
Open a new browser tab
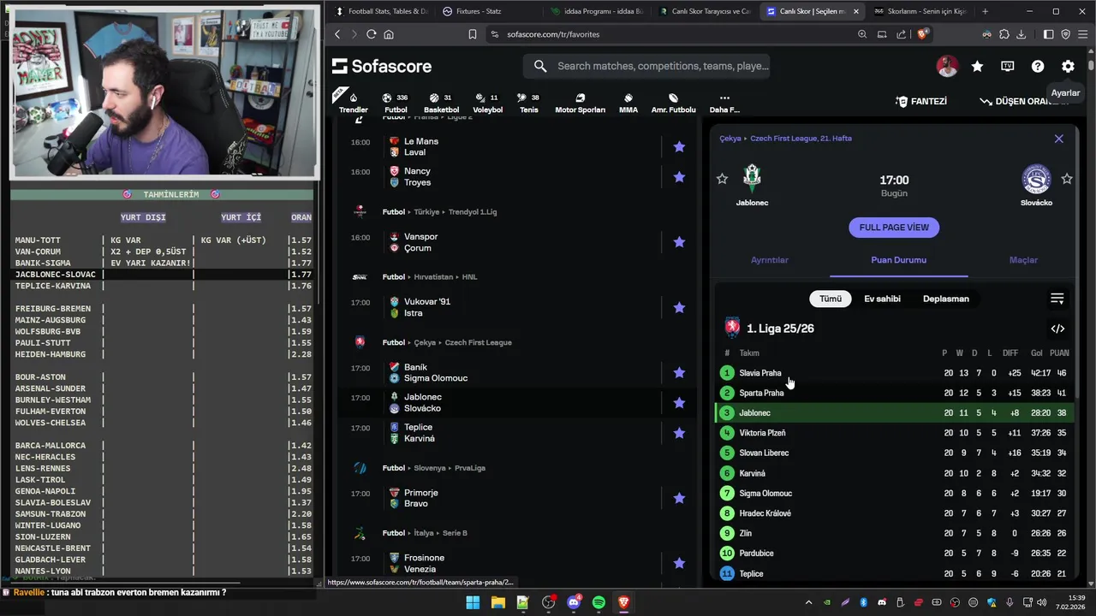[x=985, y=11]
